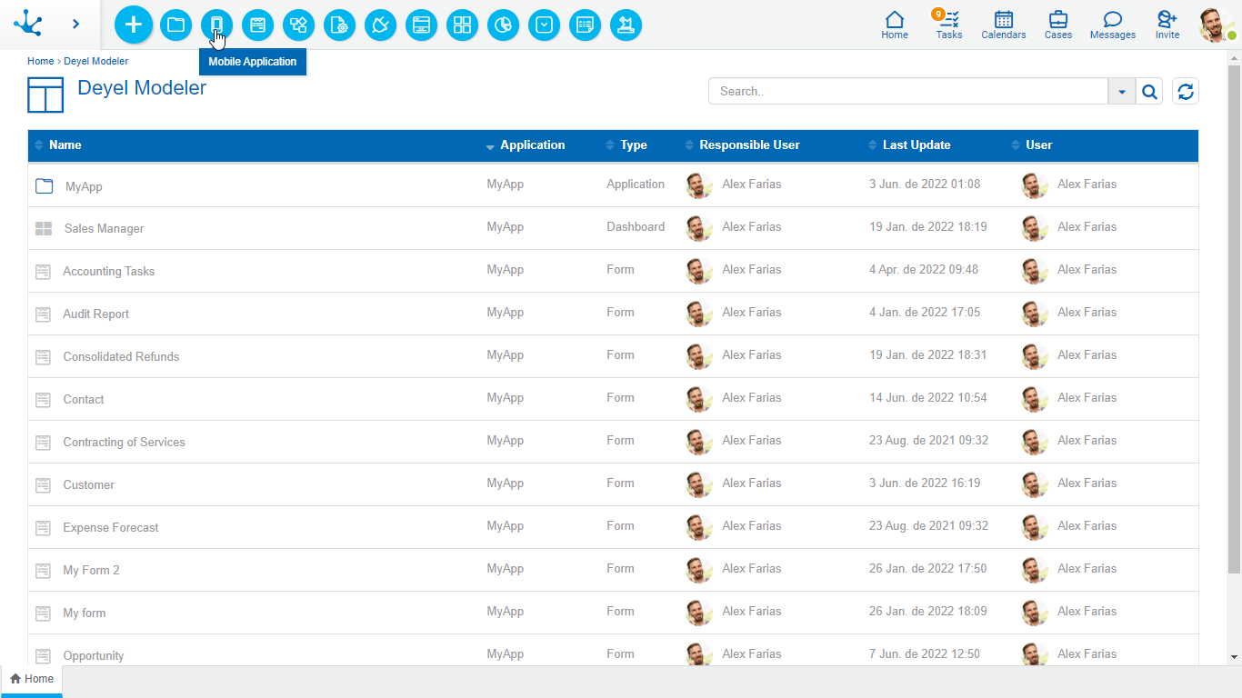Open Calendars in top navigation
Image resolution: width=1242 pixels, height=698 pixels.
[x=1004, y=25]
